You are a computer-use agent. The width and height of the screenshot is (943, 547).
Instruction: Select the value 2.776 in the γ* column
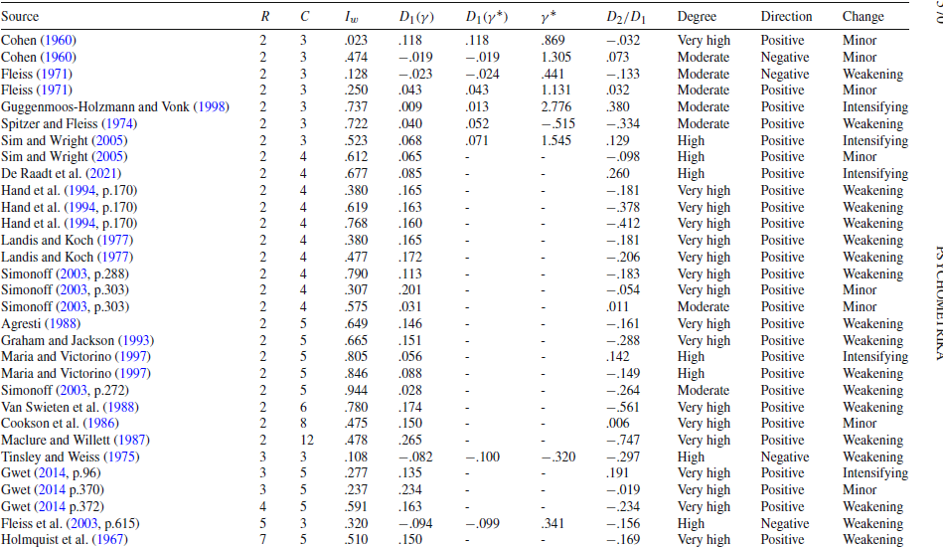(x=555, y=107)
